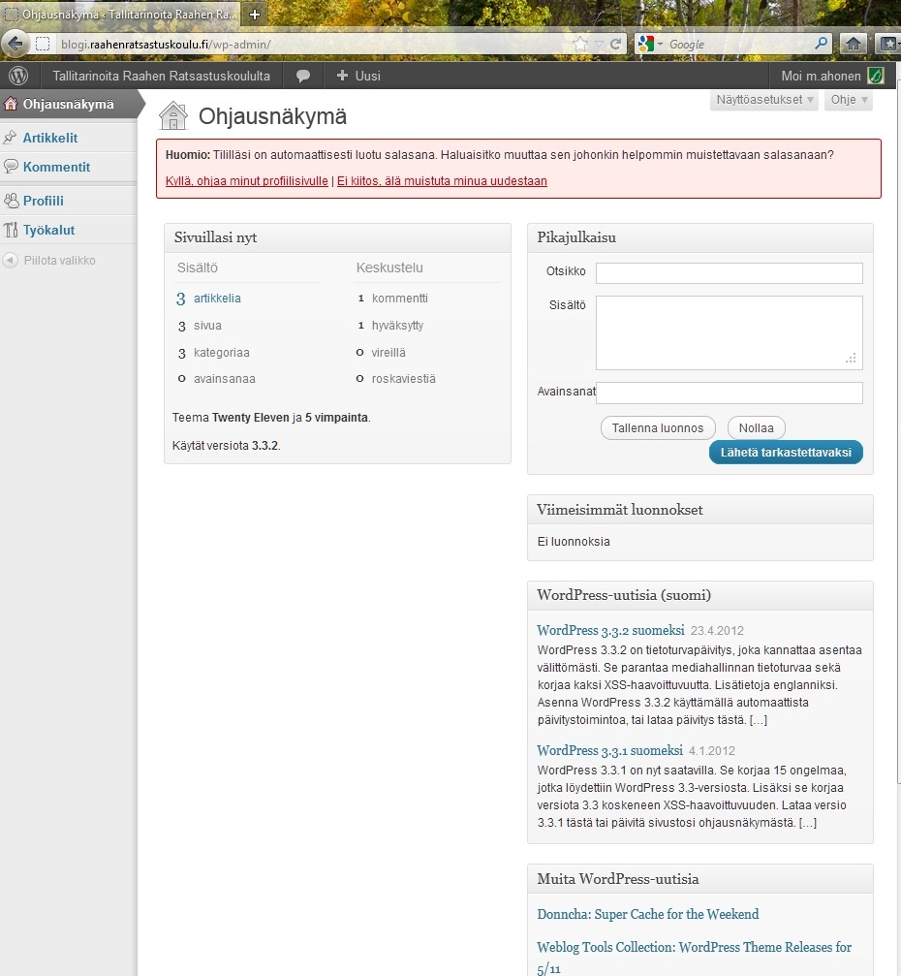
Task: Open the Uusi new content menu
Action: pos(357,76)
